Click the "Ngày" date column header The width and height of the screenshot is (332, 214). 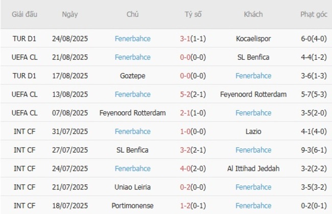70,14
